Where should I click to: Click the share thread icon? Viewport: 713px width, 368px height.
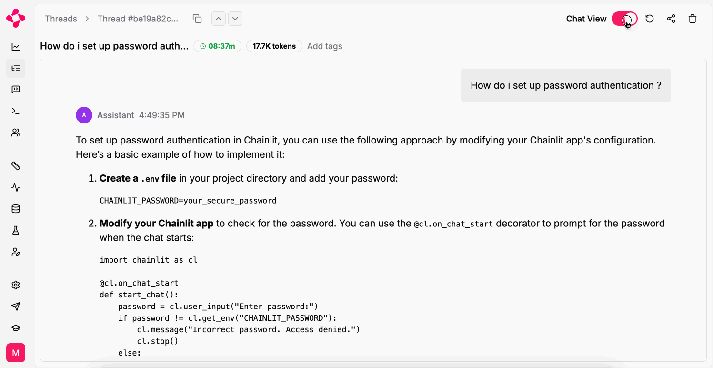[671, 19]
